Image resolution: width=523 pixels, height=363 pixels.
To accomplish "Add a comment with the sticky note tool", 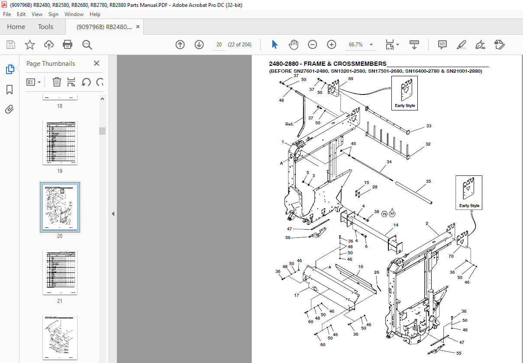I will click(442, 45).
